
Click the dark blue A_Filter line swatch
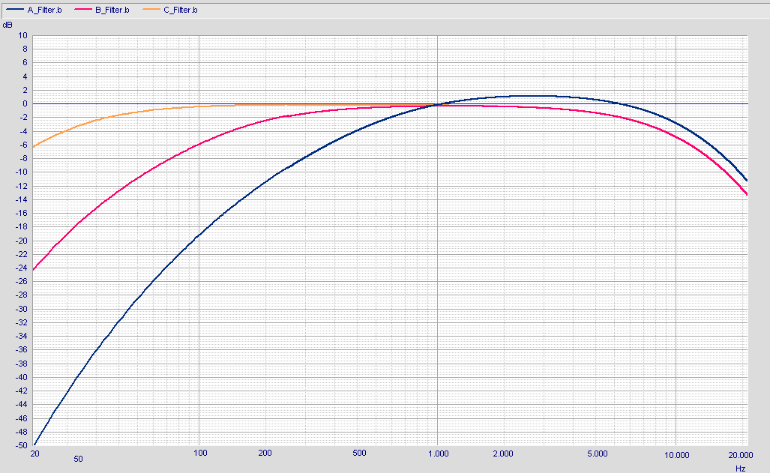(x=13, y=10)
